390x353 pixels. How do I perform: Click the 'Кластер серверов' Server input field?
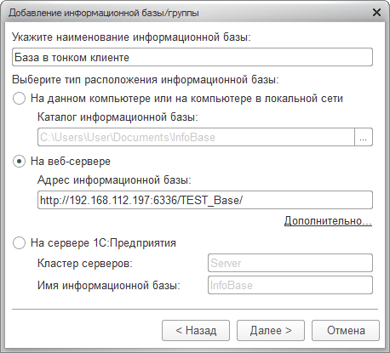pos(290,263)
